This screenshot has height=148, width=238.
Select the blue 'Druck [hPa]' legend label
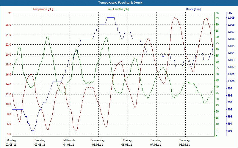[193, 9]
